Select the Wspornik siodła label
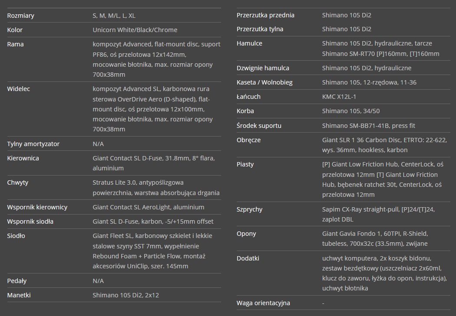This screenshot has height=316, width=456. (x=30, y=222)
